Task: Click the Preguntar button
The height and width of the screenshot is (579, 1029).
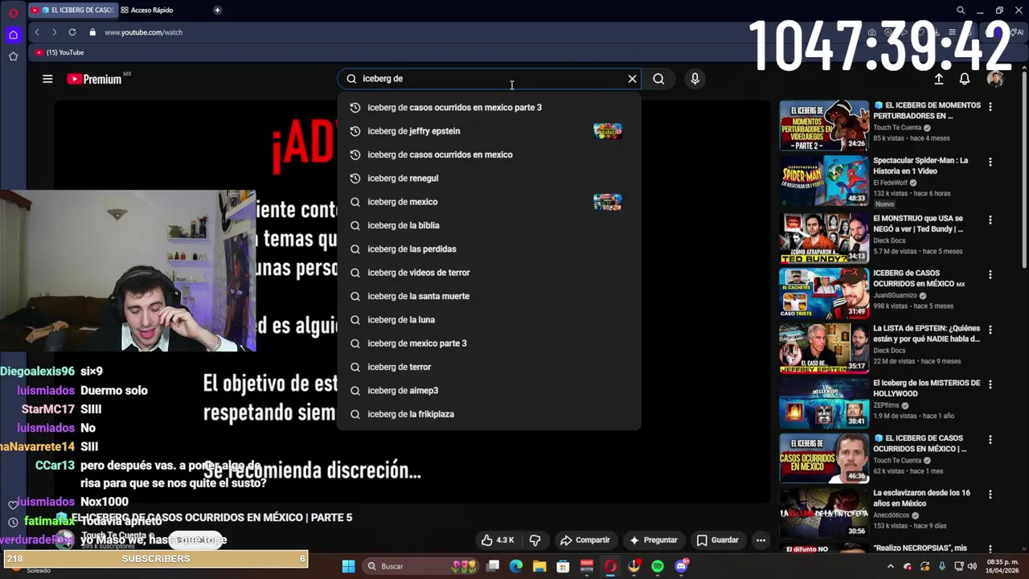Action: 654,540
